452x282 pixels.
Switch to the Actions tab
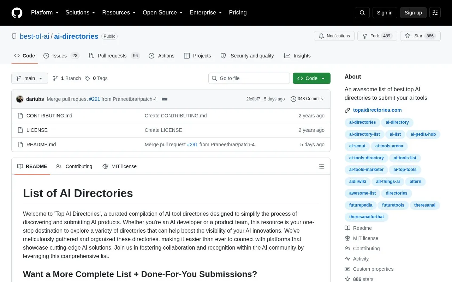[162, 56]
